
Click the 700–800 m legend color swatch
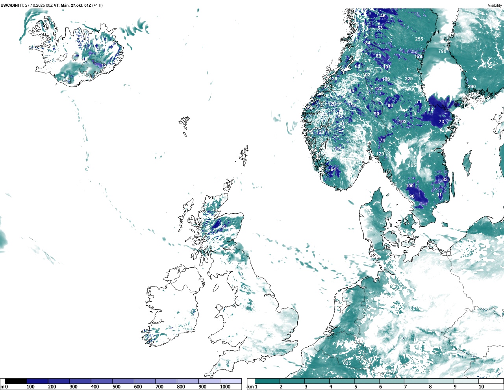coord(166,381)
